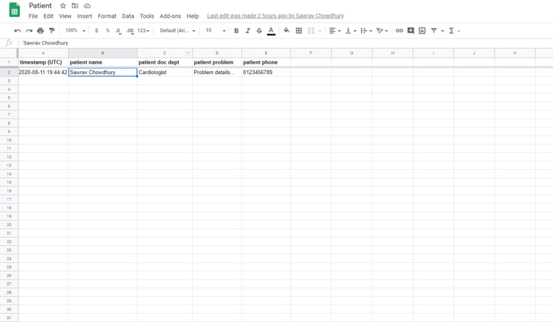The image size is (553, 322).
Task: Select cell 'patient name' header
Action: point(103,62)
